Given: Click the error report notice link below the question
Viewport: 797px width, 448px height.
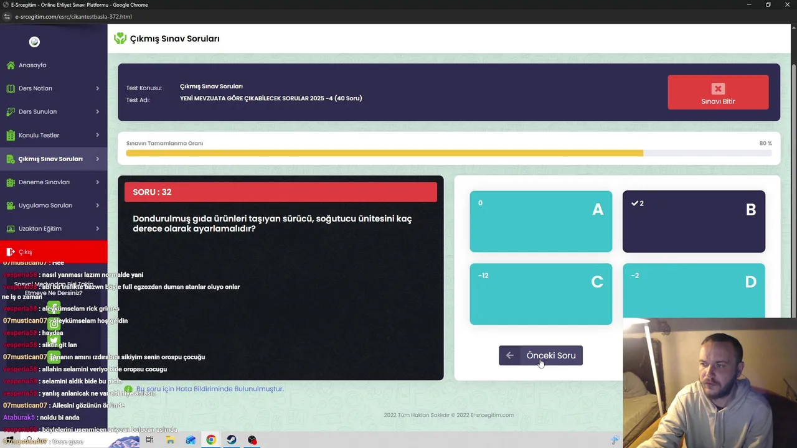Looking at the screenshot, I should click(x=210, y=389).
